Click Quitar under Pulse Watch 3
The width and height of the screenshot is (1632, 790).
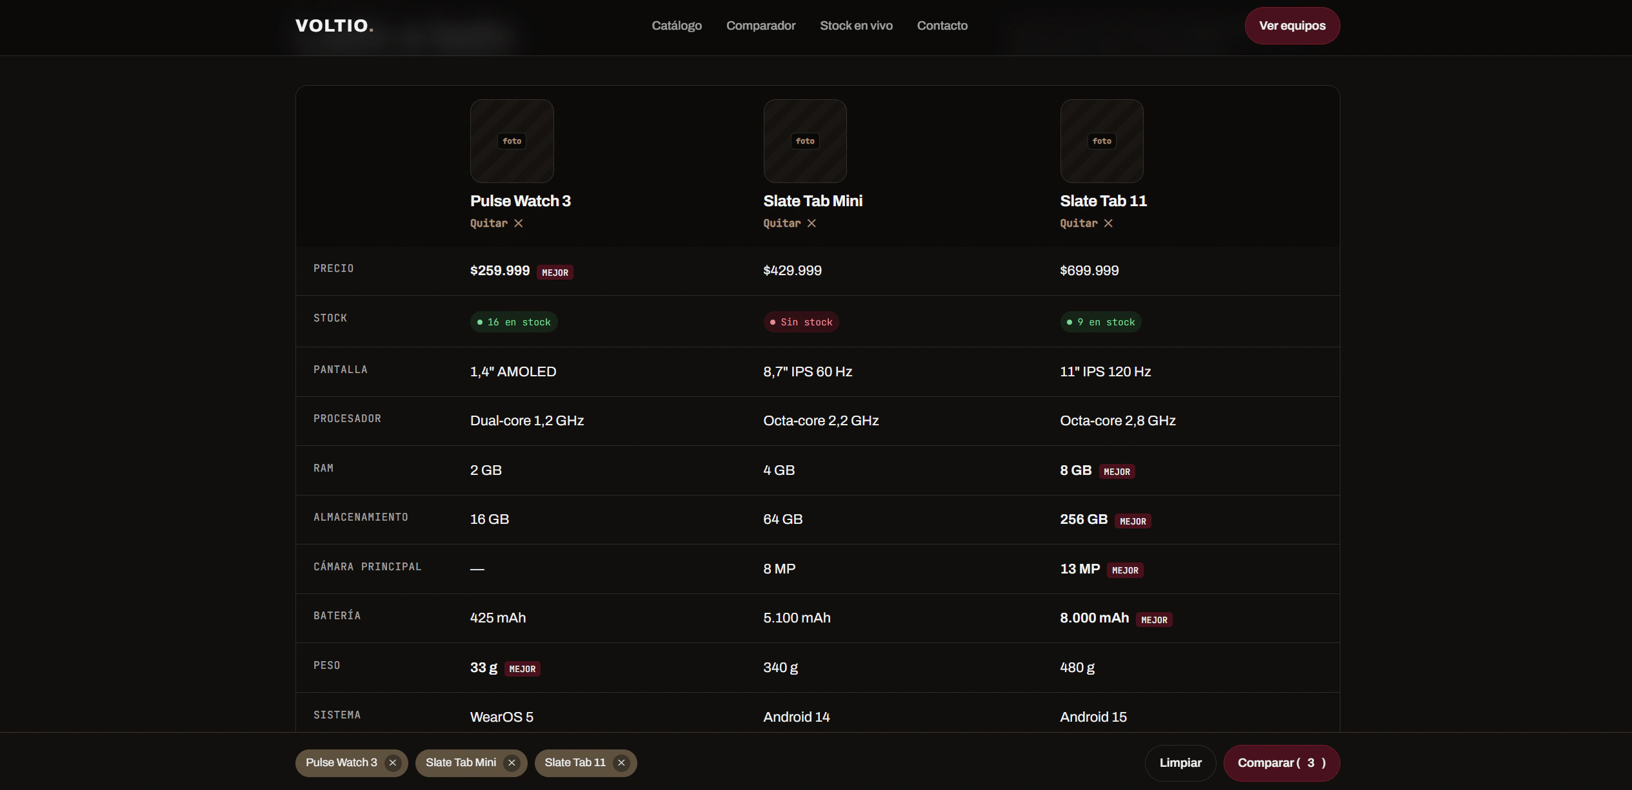496,223
